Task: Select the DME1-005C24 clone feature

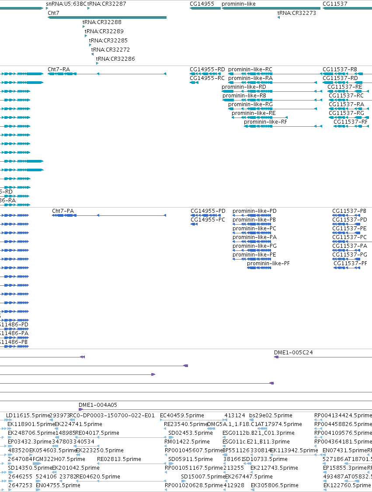Action: (x=293, y=353)
